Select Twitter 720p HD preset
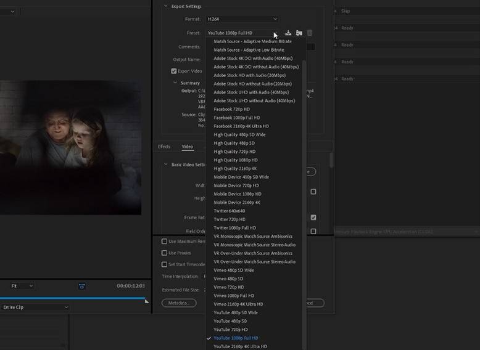 point(230,219)
